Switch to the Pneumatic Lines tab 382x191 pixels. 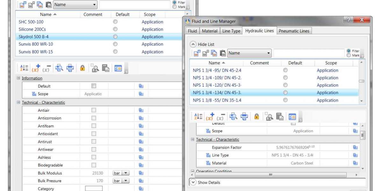294,31
